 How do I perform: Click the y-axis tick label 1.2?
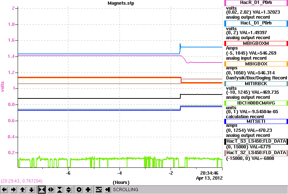point(12,73)
